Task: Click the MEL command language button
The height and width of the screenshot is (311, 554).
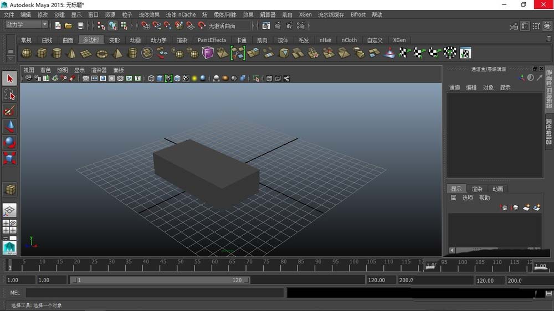Action: click(15, 293)
